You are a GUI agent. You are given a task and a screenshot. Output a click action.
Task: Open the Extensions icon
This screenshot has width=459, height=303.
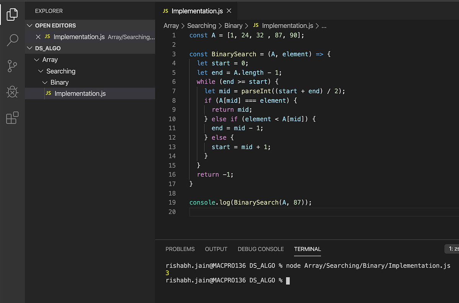pos(12,118)
